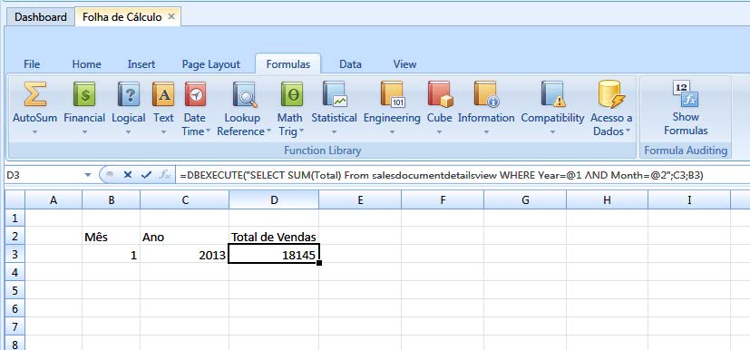The height and width of the screenshot is (350, 750).
Task: Open the Text functions icon
Action: [163, 94]
